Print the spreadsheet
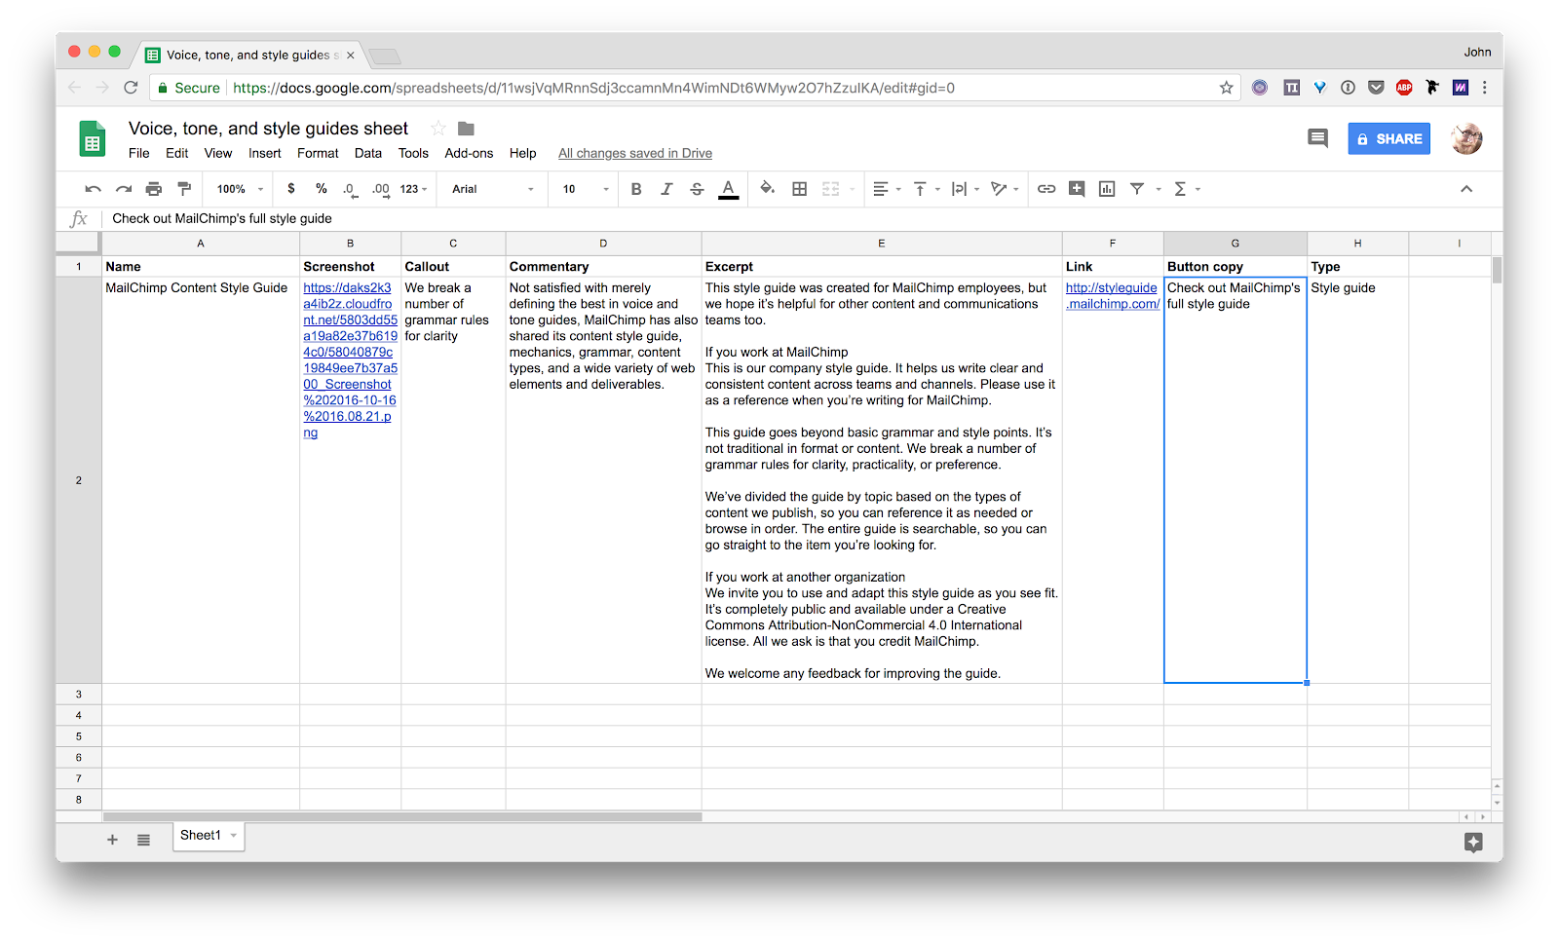 click(x=154, y=189)
